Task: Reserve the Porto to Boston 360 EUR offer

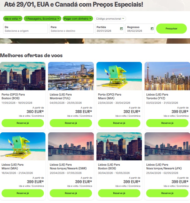Action: pyautogui.click(x=23, y=123)
